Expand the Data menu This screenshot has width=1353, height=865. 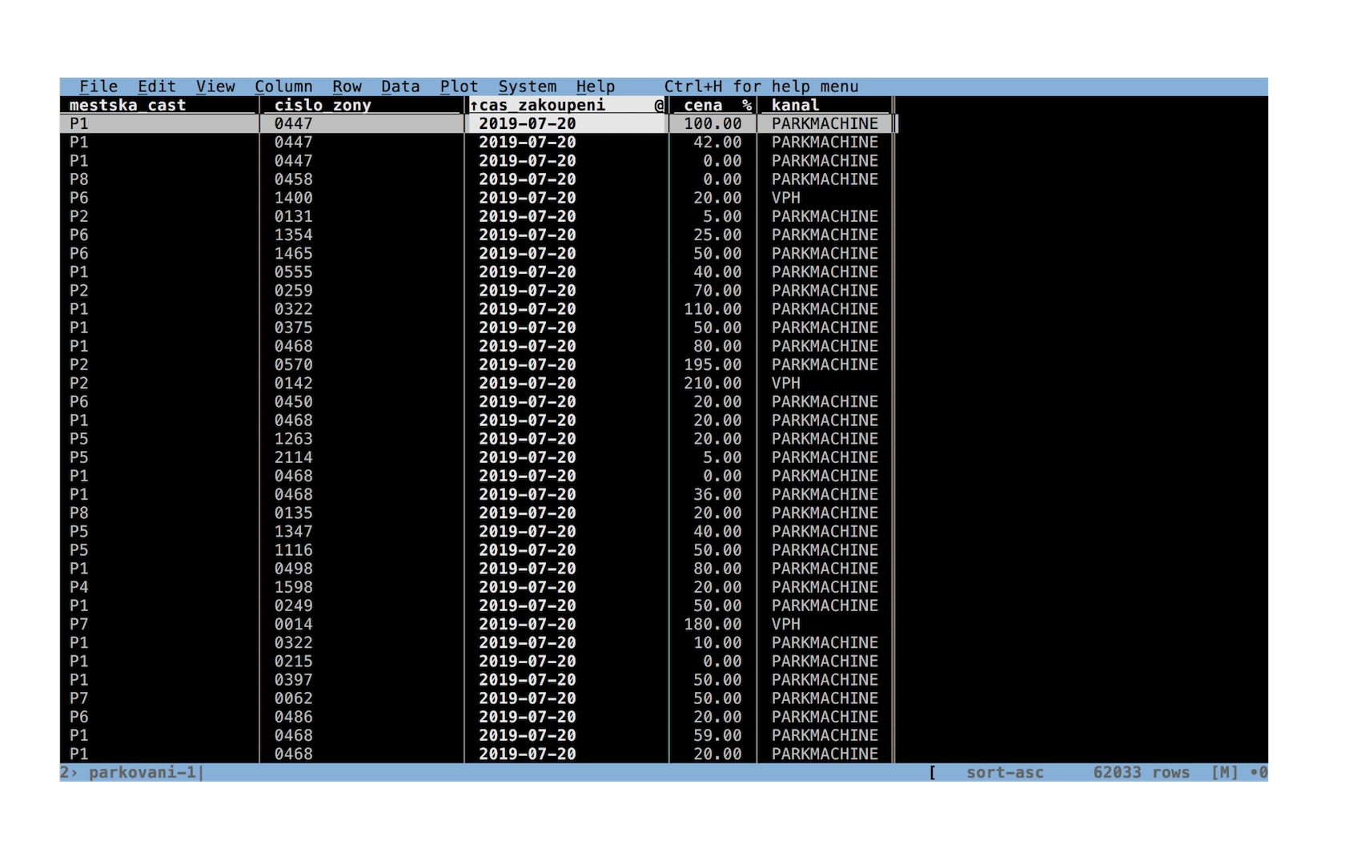coord(400,86)
